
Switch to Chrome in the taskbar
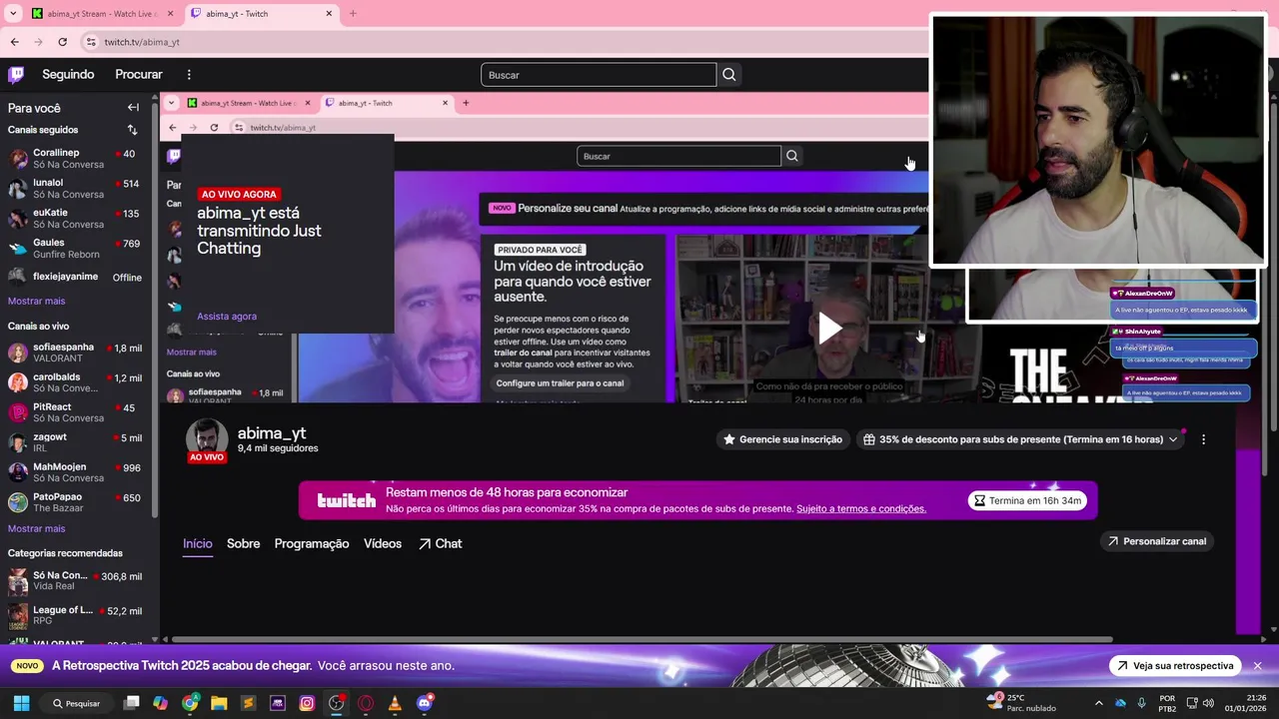point(190,703)
